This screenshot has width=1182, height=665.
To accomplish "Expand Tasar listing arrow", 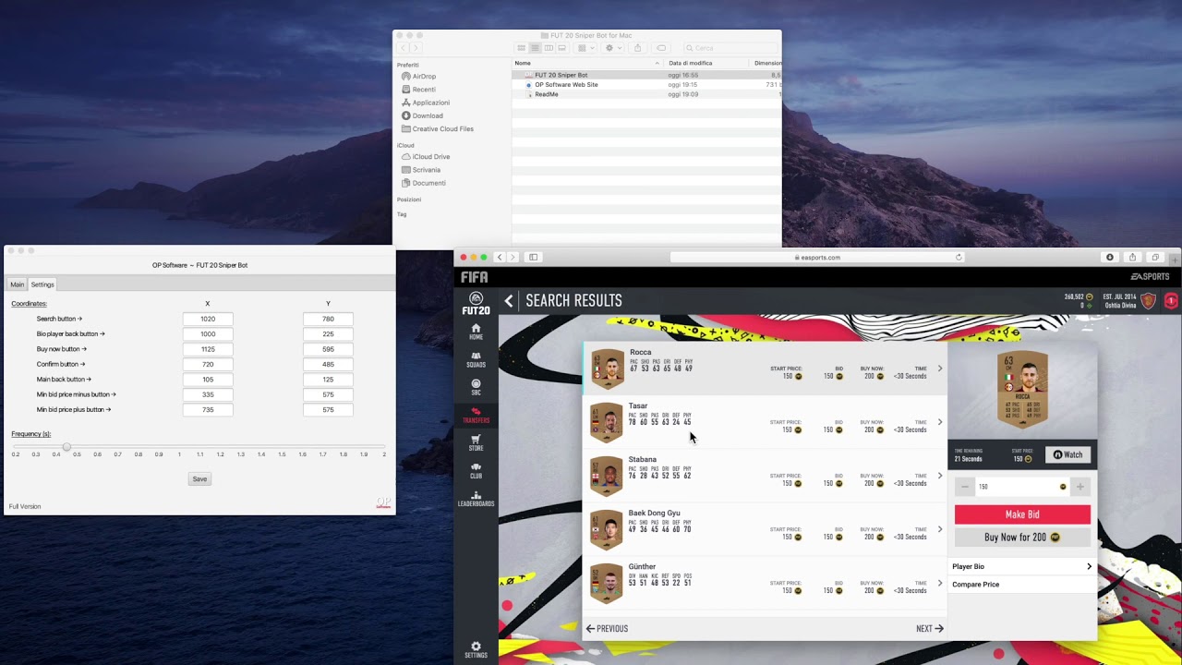I will pyautogui.click(x=940, y=422).
